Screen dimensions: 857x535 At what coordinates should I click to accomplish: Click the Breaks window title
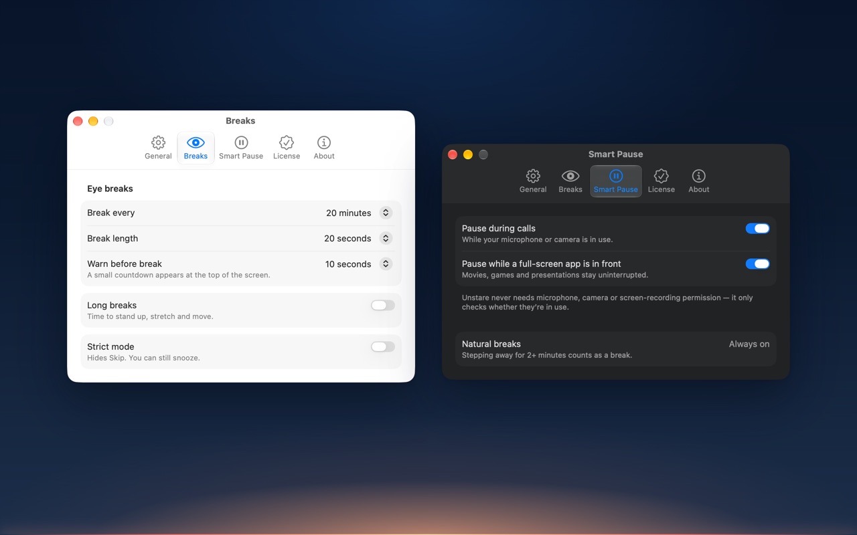(x=240, y=121)
